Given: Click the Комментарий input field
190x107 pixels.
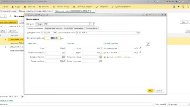Looking at the screenshot, I should click(81, 104).
